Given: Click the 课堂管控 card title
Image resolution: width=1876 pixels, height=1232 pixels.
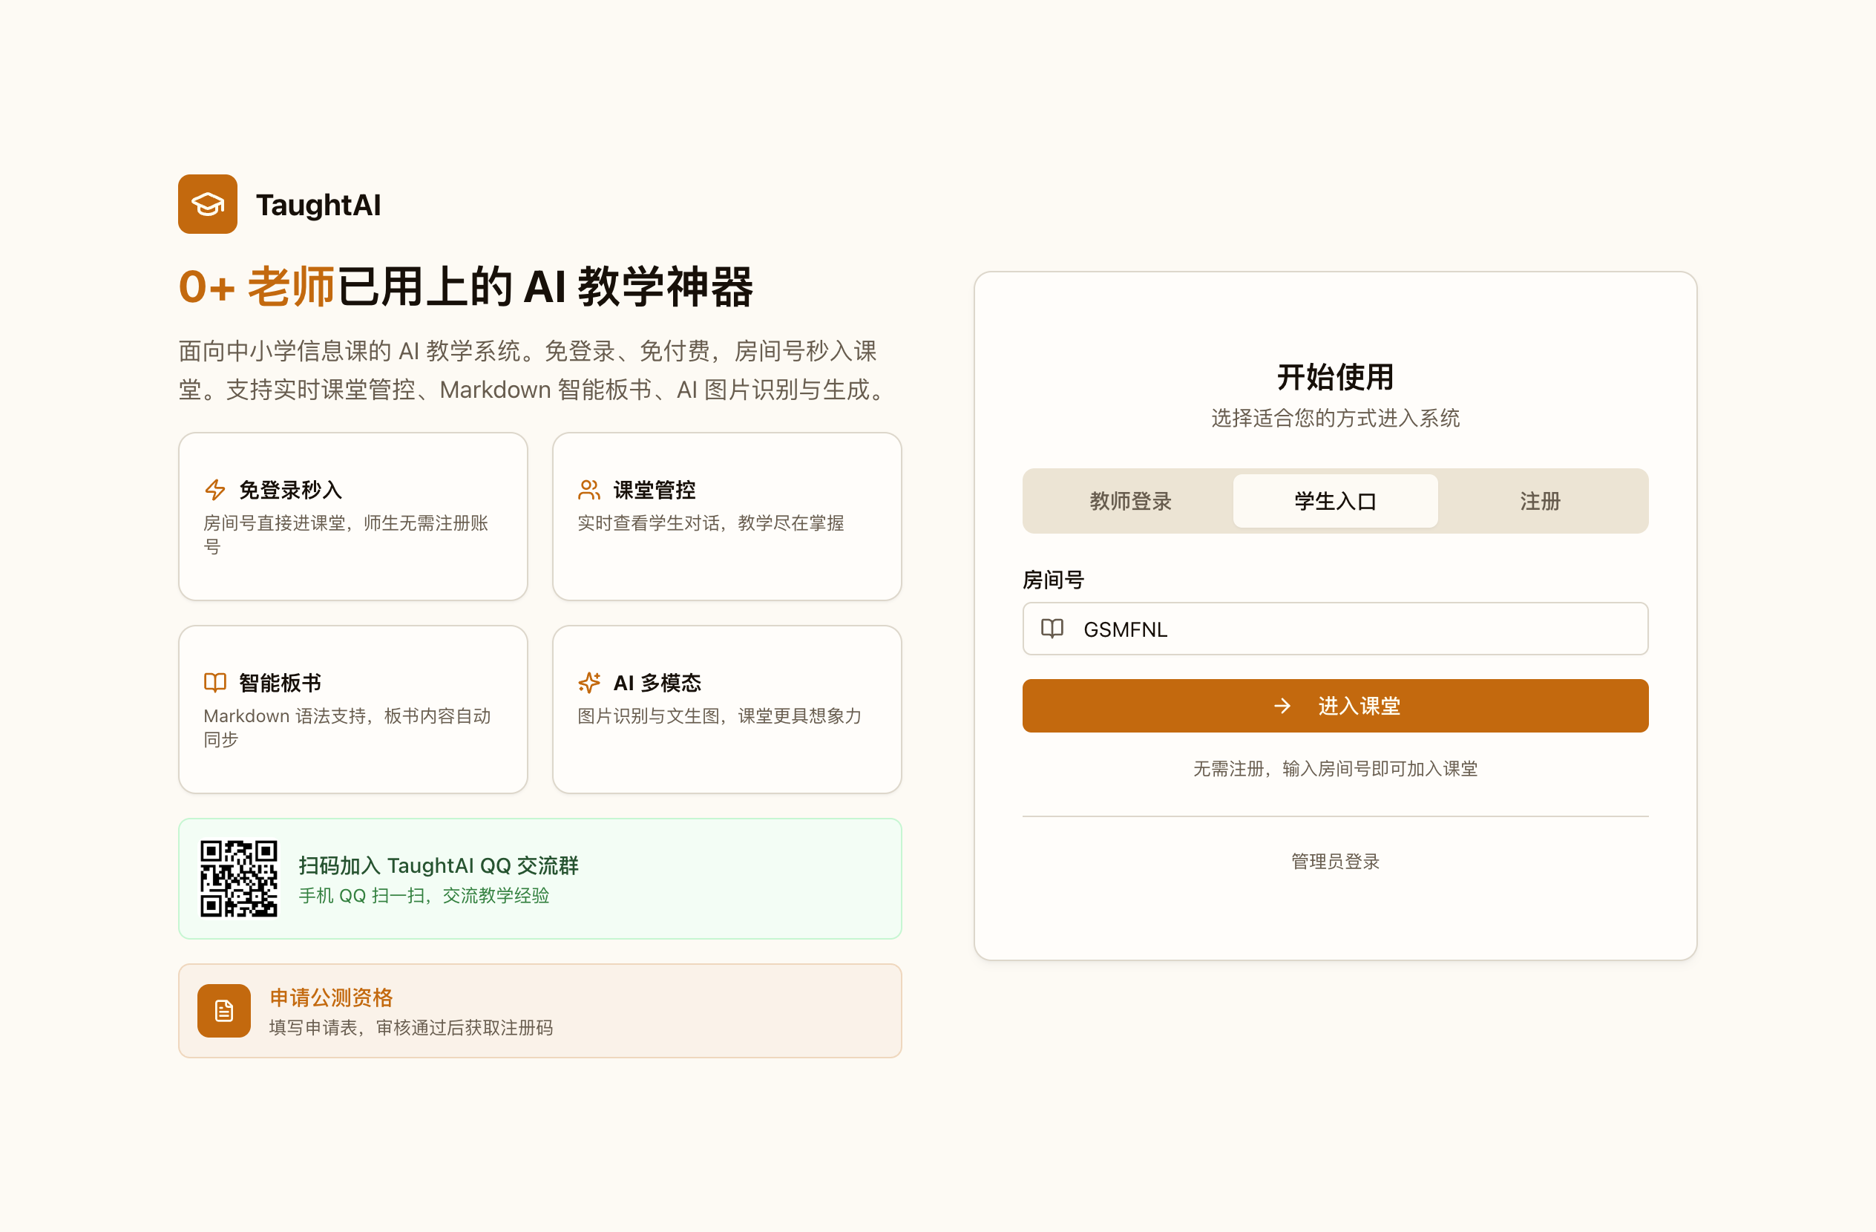Looking at the screenshot, I should coord(655,490).
